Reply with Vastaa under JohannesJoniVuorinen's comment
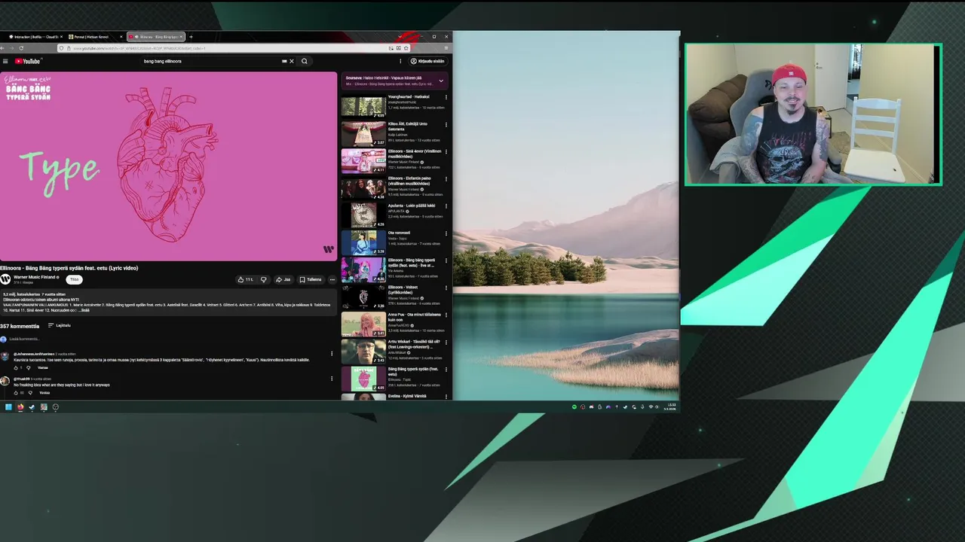The height and width of the screenshot is (542, 965). point(43,368)
